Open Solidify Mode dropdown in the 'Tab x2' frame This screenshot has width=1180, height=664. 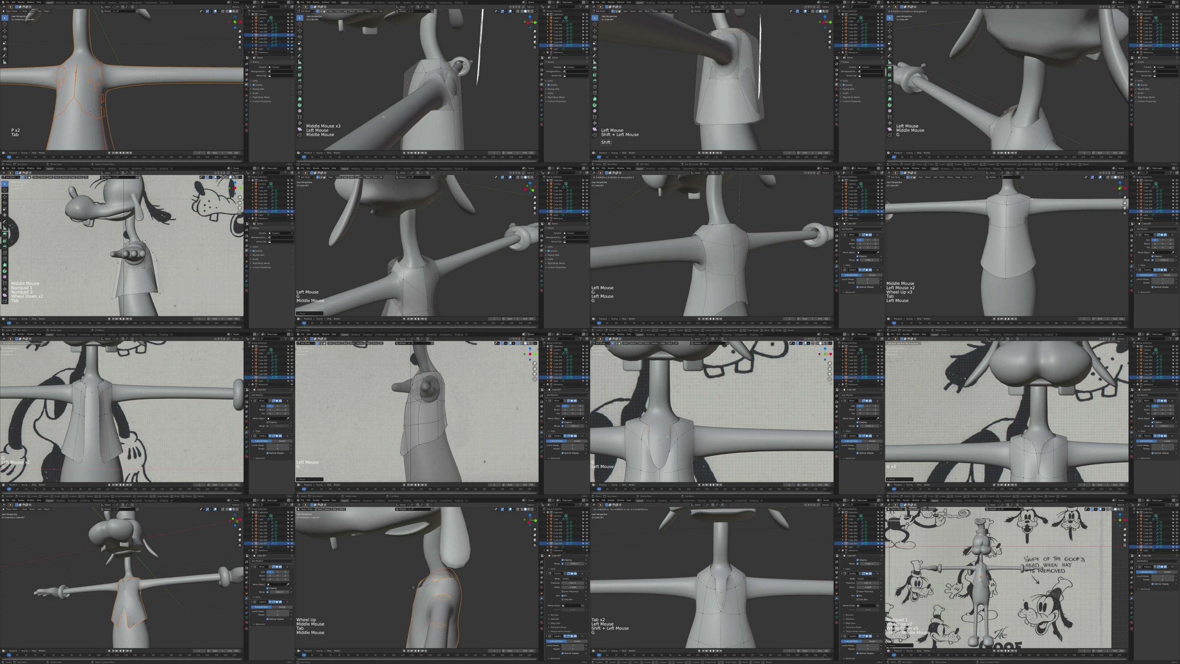[868, 579]
